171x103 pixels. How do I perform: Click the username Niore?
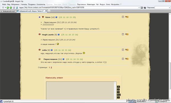(48, 17)
